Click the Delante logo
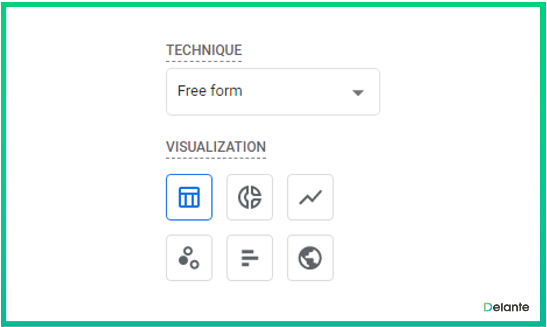547x327 pixels. tap(506, 307)
